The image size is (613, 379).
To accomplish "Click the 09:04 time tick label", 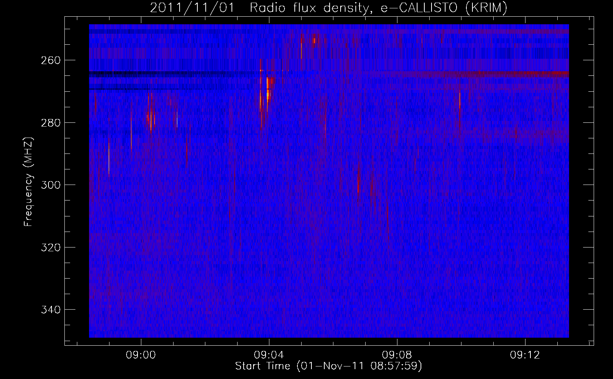I will coord(269,355).
